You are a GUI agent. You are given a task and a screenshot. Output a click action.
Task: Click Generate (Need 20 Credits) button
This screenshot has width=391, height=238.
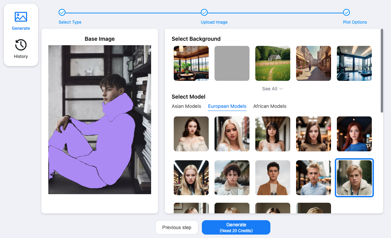[x=236, y=227]
